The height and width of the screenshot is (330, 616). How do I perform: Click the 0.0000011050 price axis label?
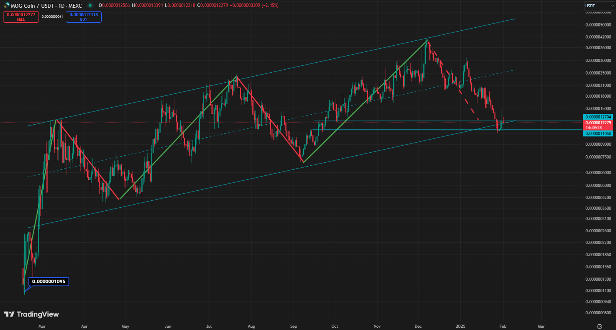(x=598, y=133)
